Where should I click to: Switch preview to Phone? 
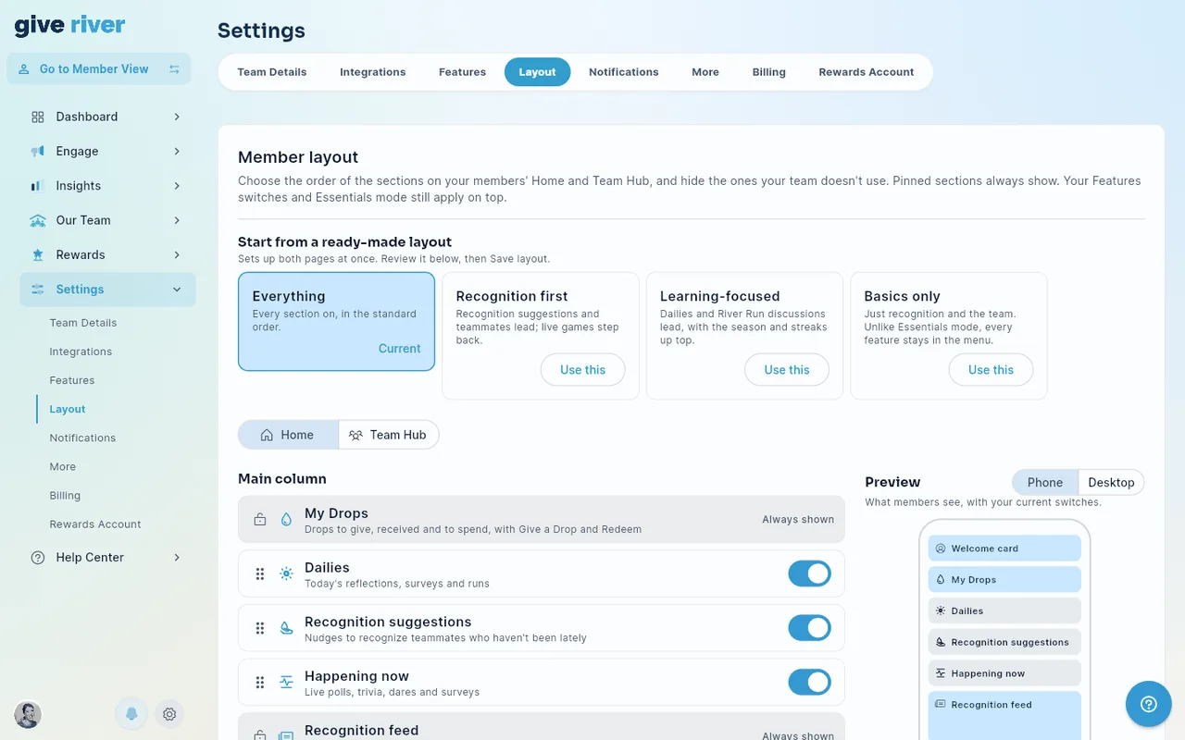tap(1045, 483)
